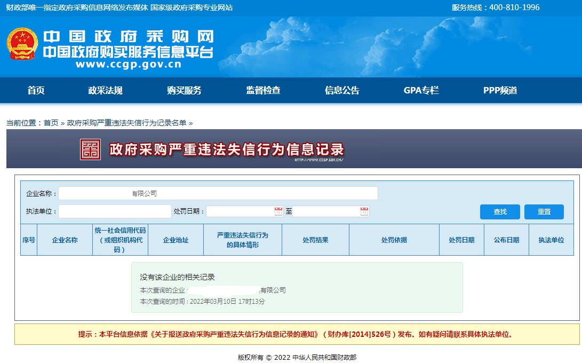
Task: Click the 中国政府采购网 site title
Action: click(128, 36)
